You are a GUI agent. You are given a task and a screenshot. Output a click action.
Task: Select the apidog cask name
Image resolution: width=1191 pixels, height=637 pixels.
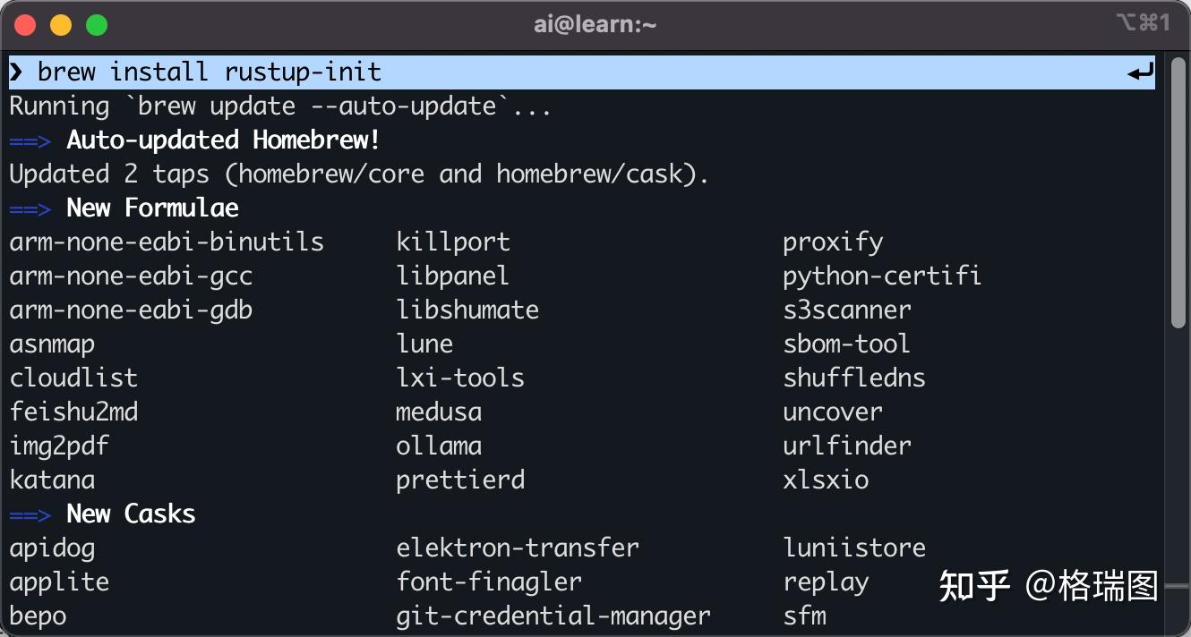point(52,548)
